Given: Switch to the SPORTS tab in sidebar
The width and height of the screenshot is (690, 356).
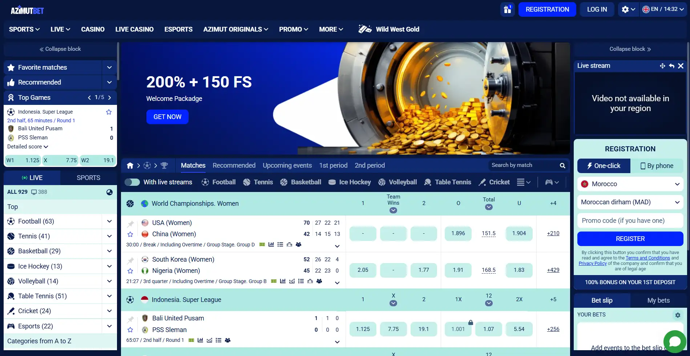Looking at the screenshot, I should pos(88,178).
